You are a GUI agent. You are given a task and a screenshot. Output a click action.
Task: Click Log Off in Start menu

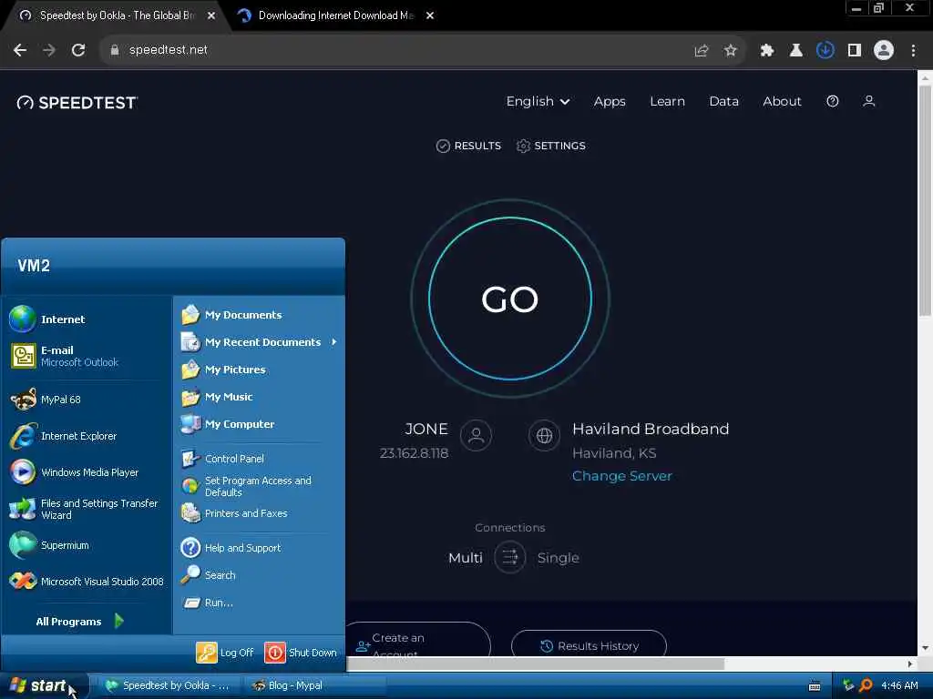pos(225,653)
